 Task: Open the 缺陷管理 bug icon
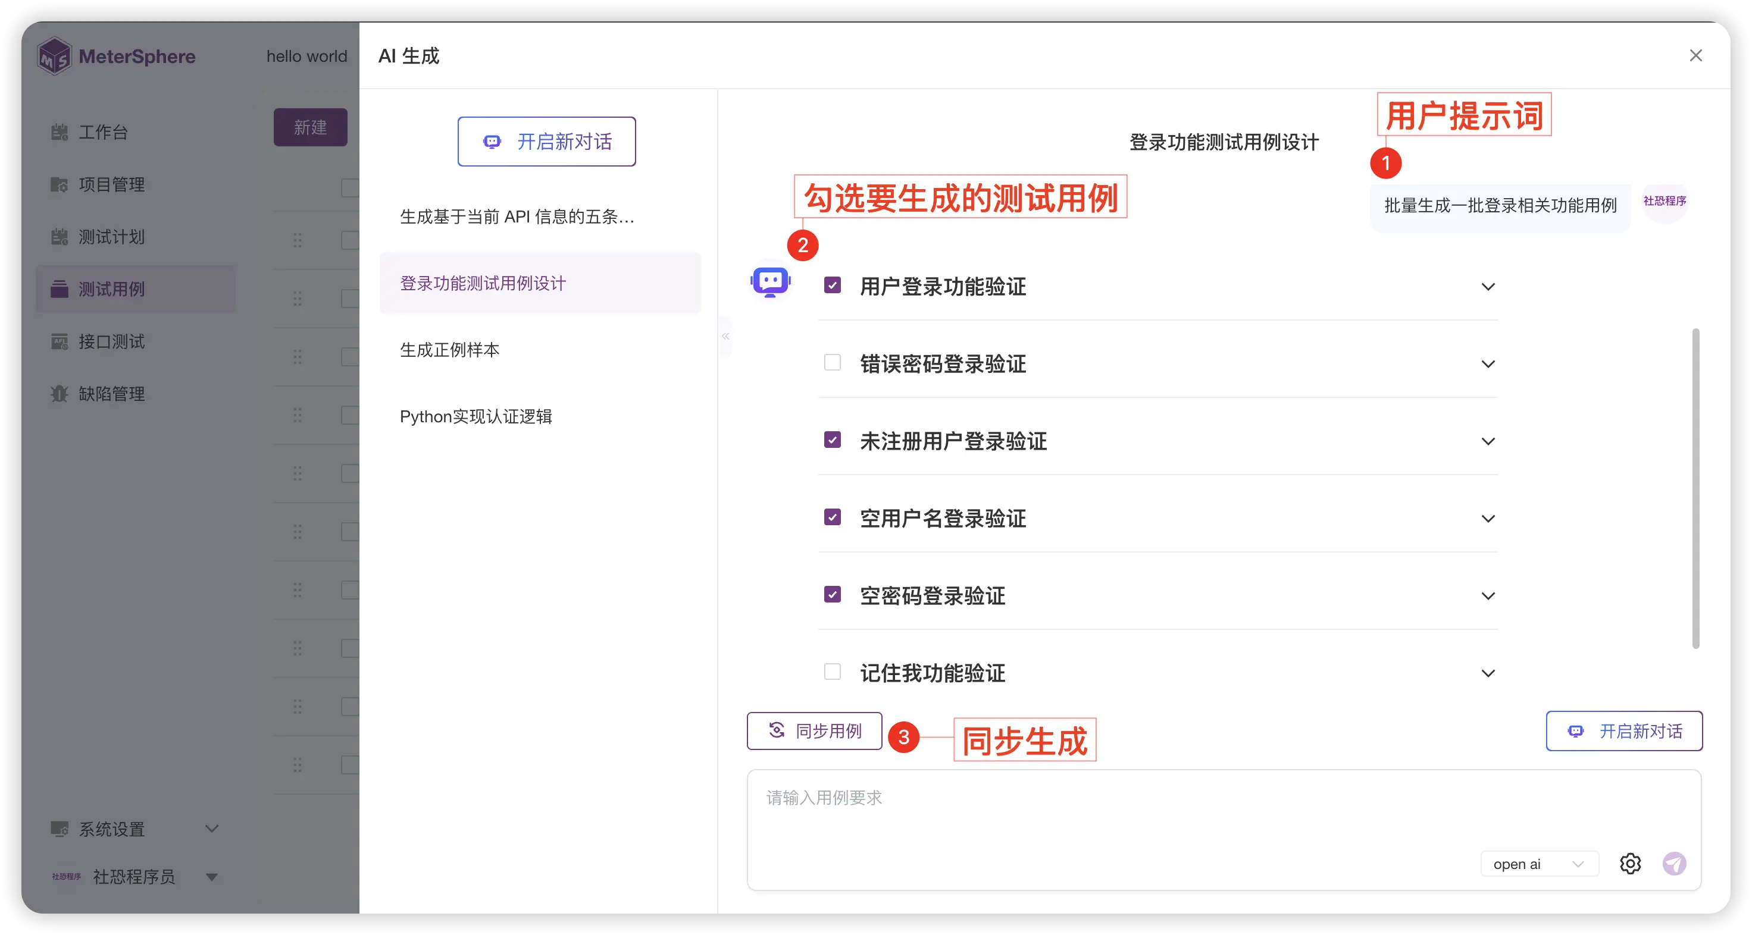tap(60, 393)
